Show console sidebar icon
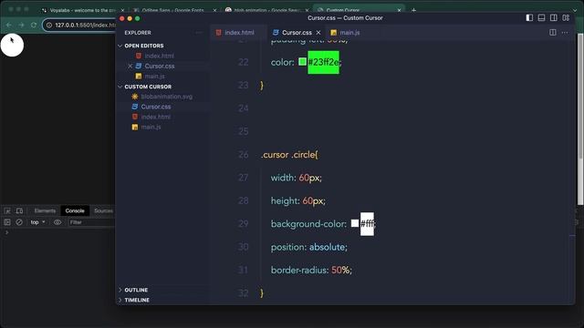The height and width of the screenshot is (328, 584). [7, 222]
